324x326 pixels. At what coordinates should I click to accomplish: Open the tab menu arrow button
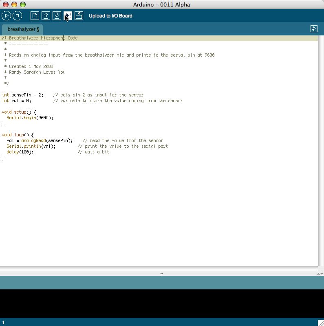click(x=314, y=28)
